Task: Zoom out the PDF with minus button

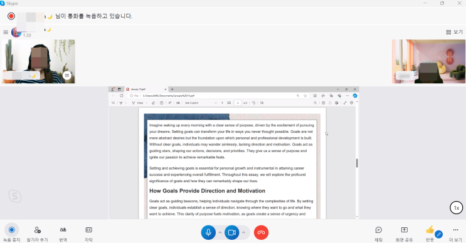Action: [x=216, y=103]
